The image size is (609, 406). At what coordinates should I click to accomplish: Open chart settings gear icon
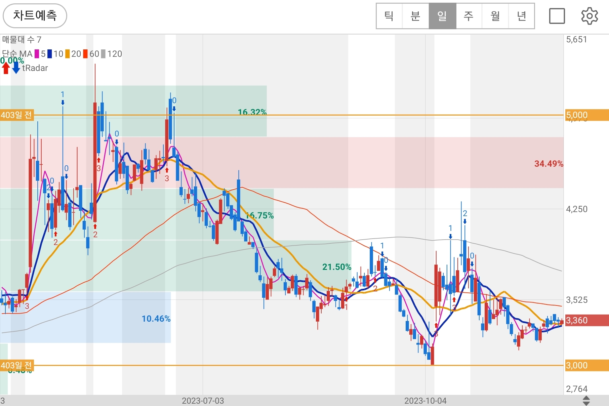590,16
